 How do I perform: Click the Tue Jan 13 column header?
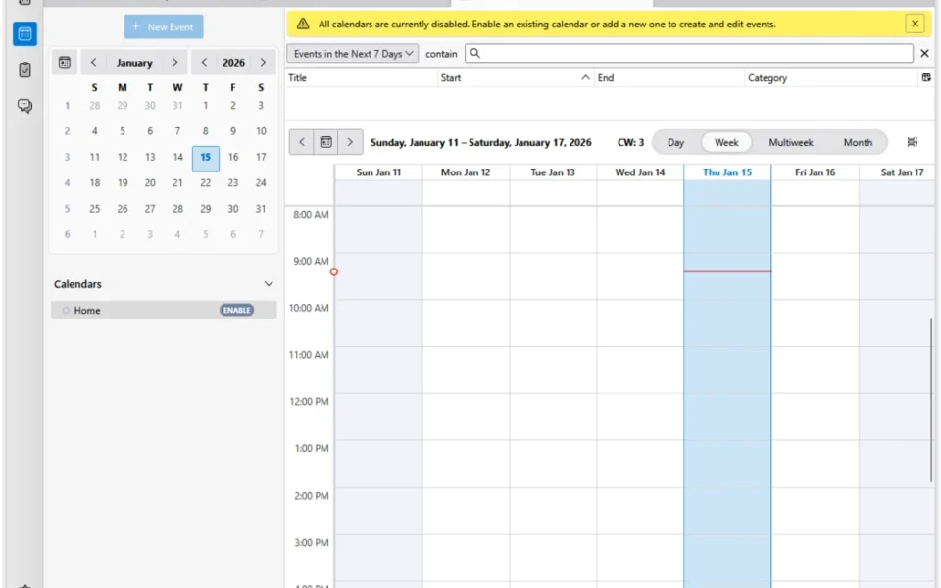tap(553, 172)
